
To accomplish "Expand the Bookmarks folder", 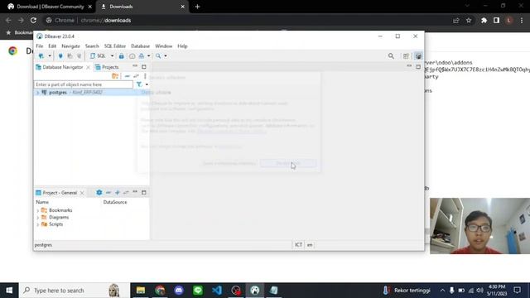I will (37, 210).
